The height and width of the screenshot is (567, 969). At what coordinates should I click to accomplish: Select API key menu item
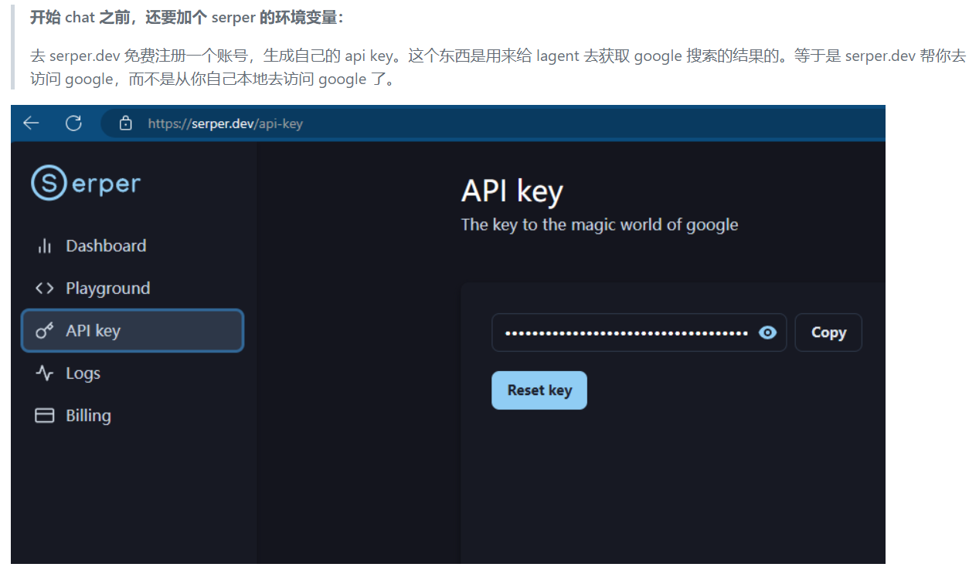click(132, 331)
